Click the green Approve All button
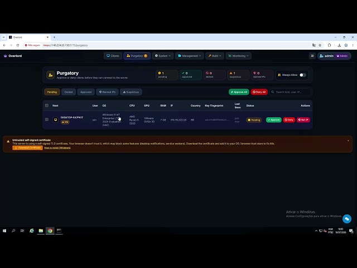 [239, 92]
